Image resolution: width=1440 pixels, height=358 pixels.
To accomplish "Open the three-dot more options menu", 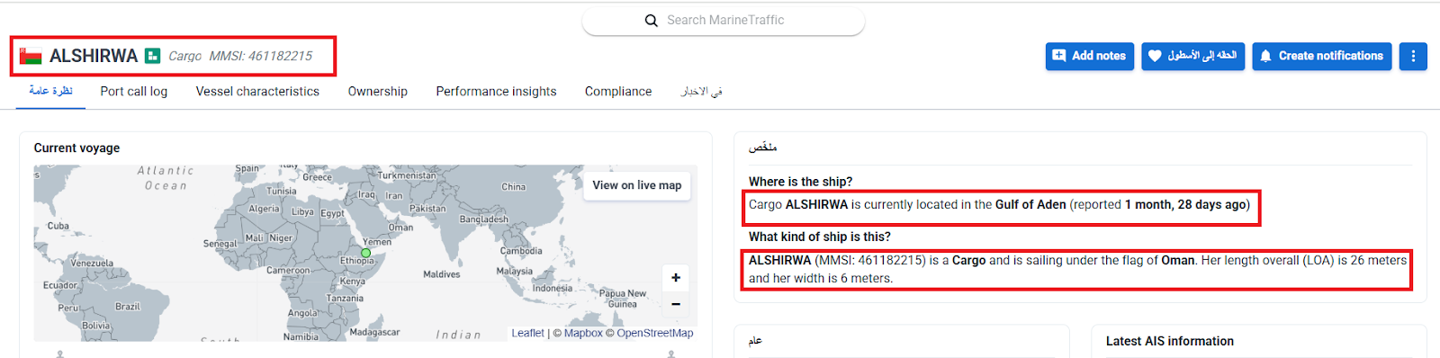I will point(1413,56).
